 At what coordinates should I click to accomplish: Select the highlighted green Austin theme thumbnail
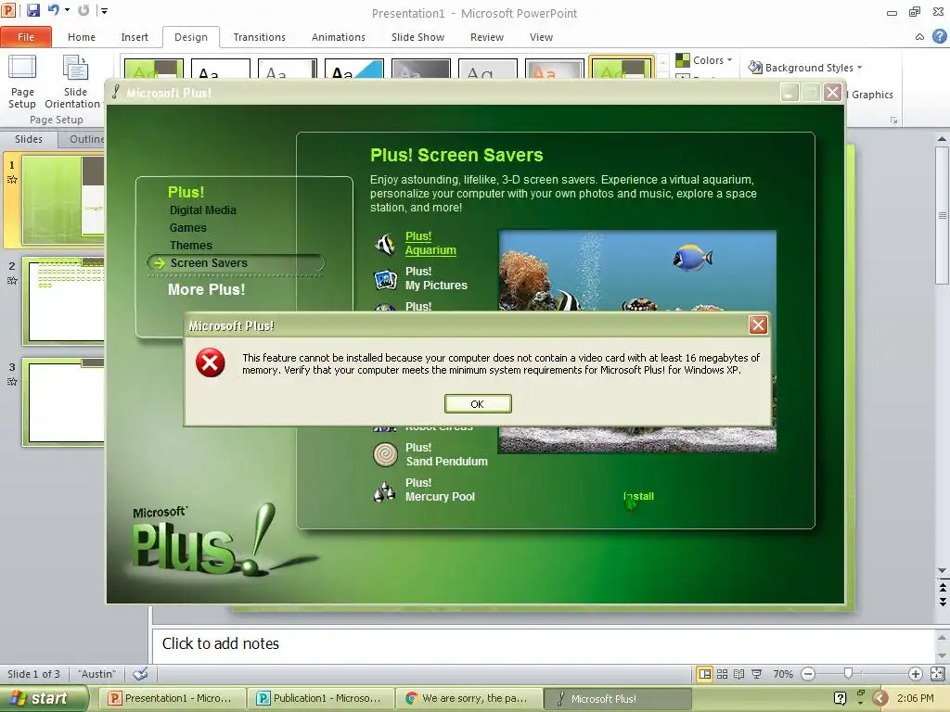(x=622, y=69)
